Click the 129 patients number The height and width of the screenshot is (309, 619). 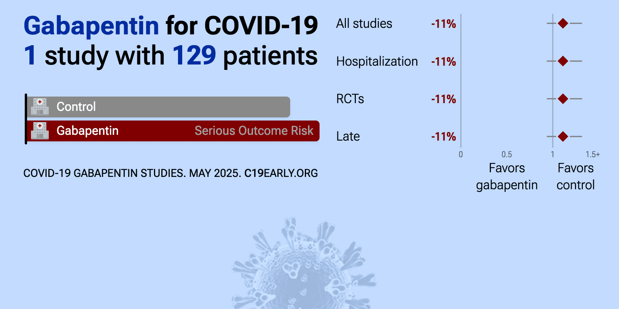point(194,55)
